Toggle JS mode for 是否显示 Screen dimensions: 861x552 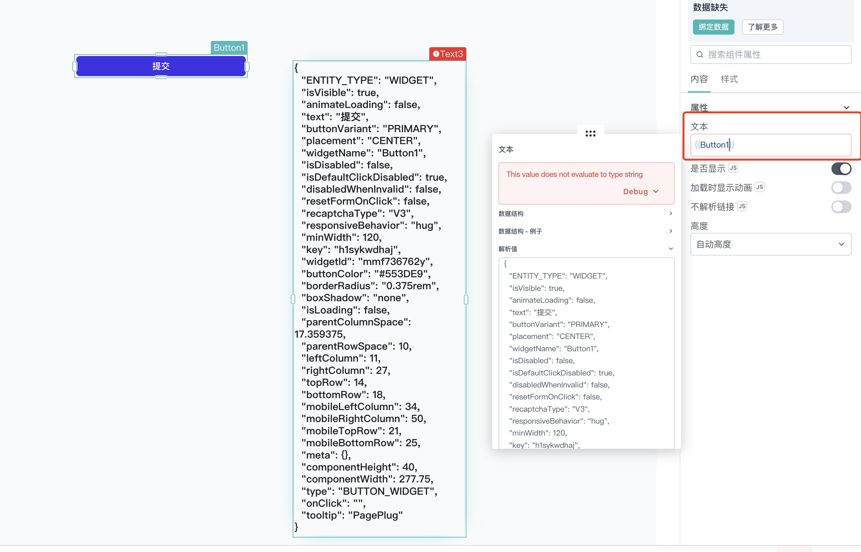coord(733,168)
